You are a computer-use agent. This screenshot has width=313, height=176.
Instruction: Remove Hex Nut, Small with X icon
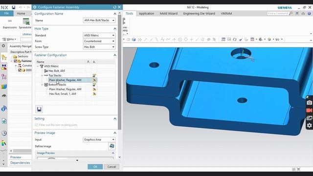tap(94, 94)
